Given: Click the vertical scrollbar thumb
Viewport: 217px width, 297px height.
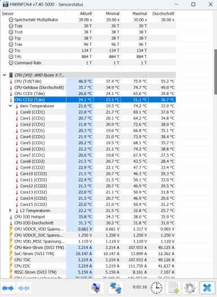Looking at the screenshot, I should 215,72.
